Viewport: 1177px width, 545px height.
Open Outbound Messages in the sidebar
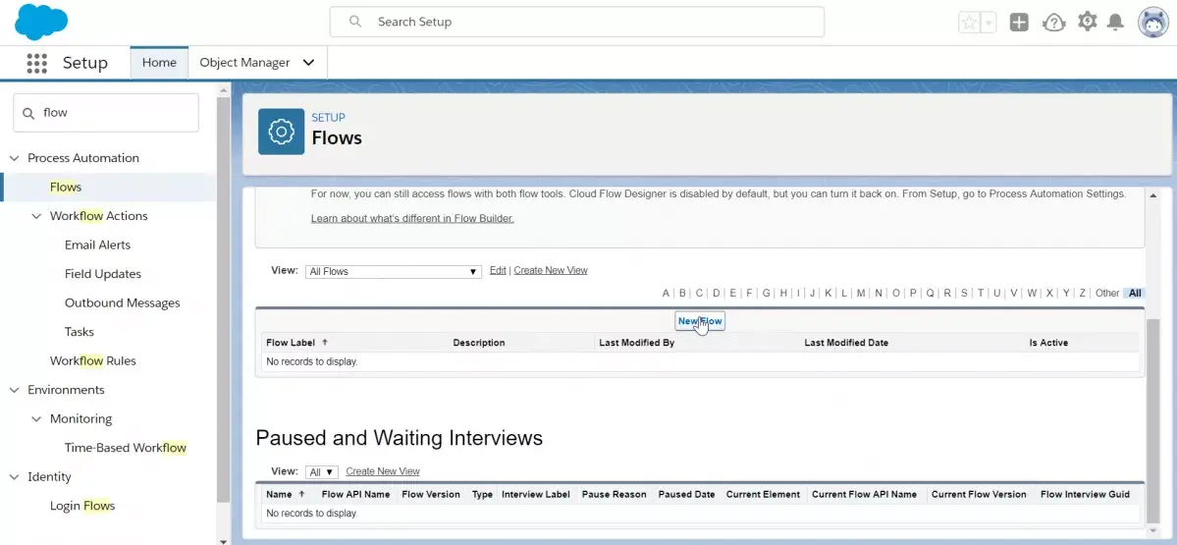point(123,303)
